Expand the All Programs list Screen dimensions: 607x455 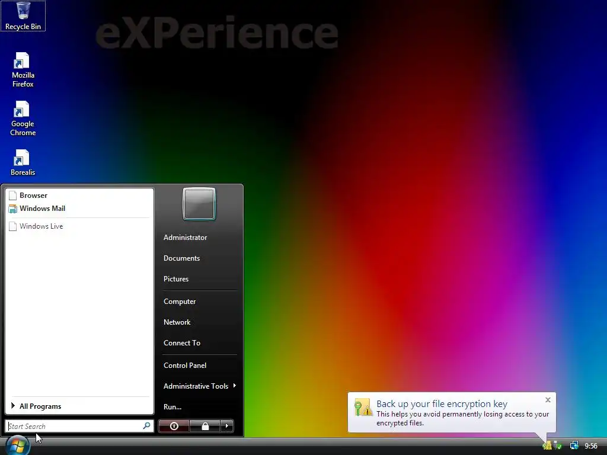tap(79, 406)
